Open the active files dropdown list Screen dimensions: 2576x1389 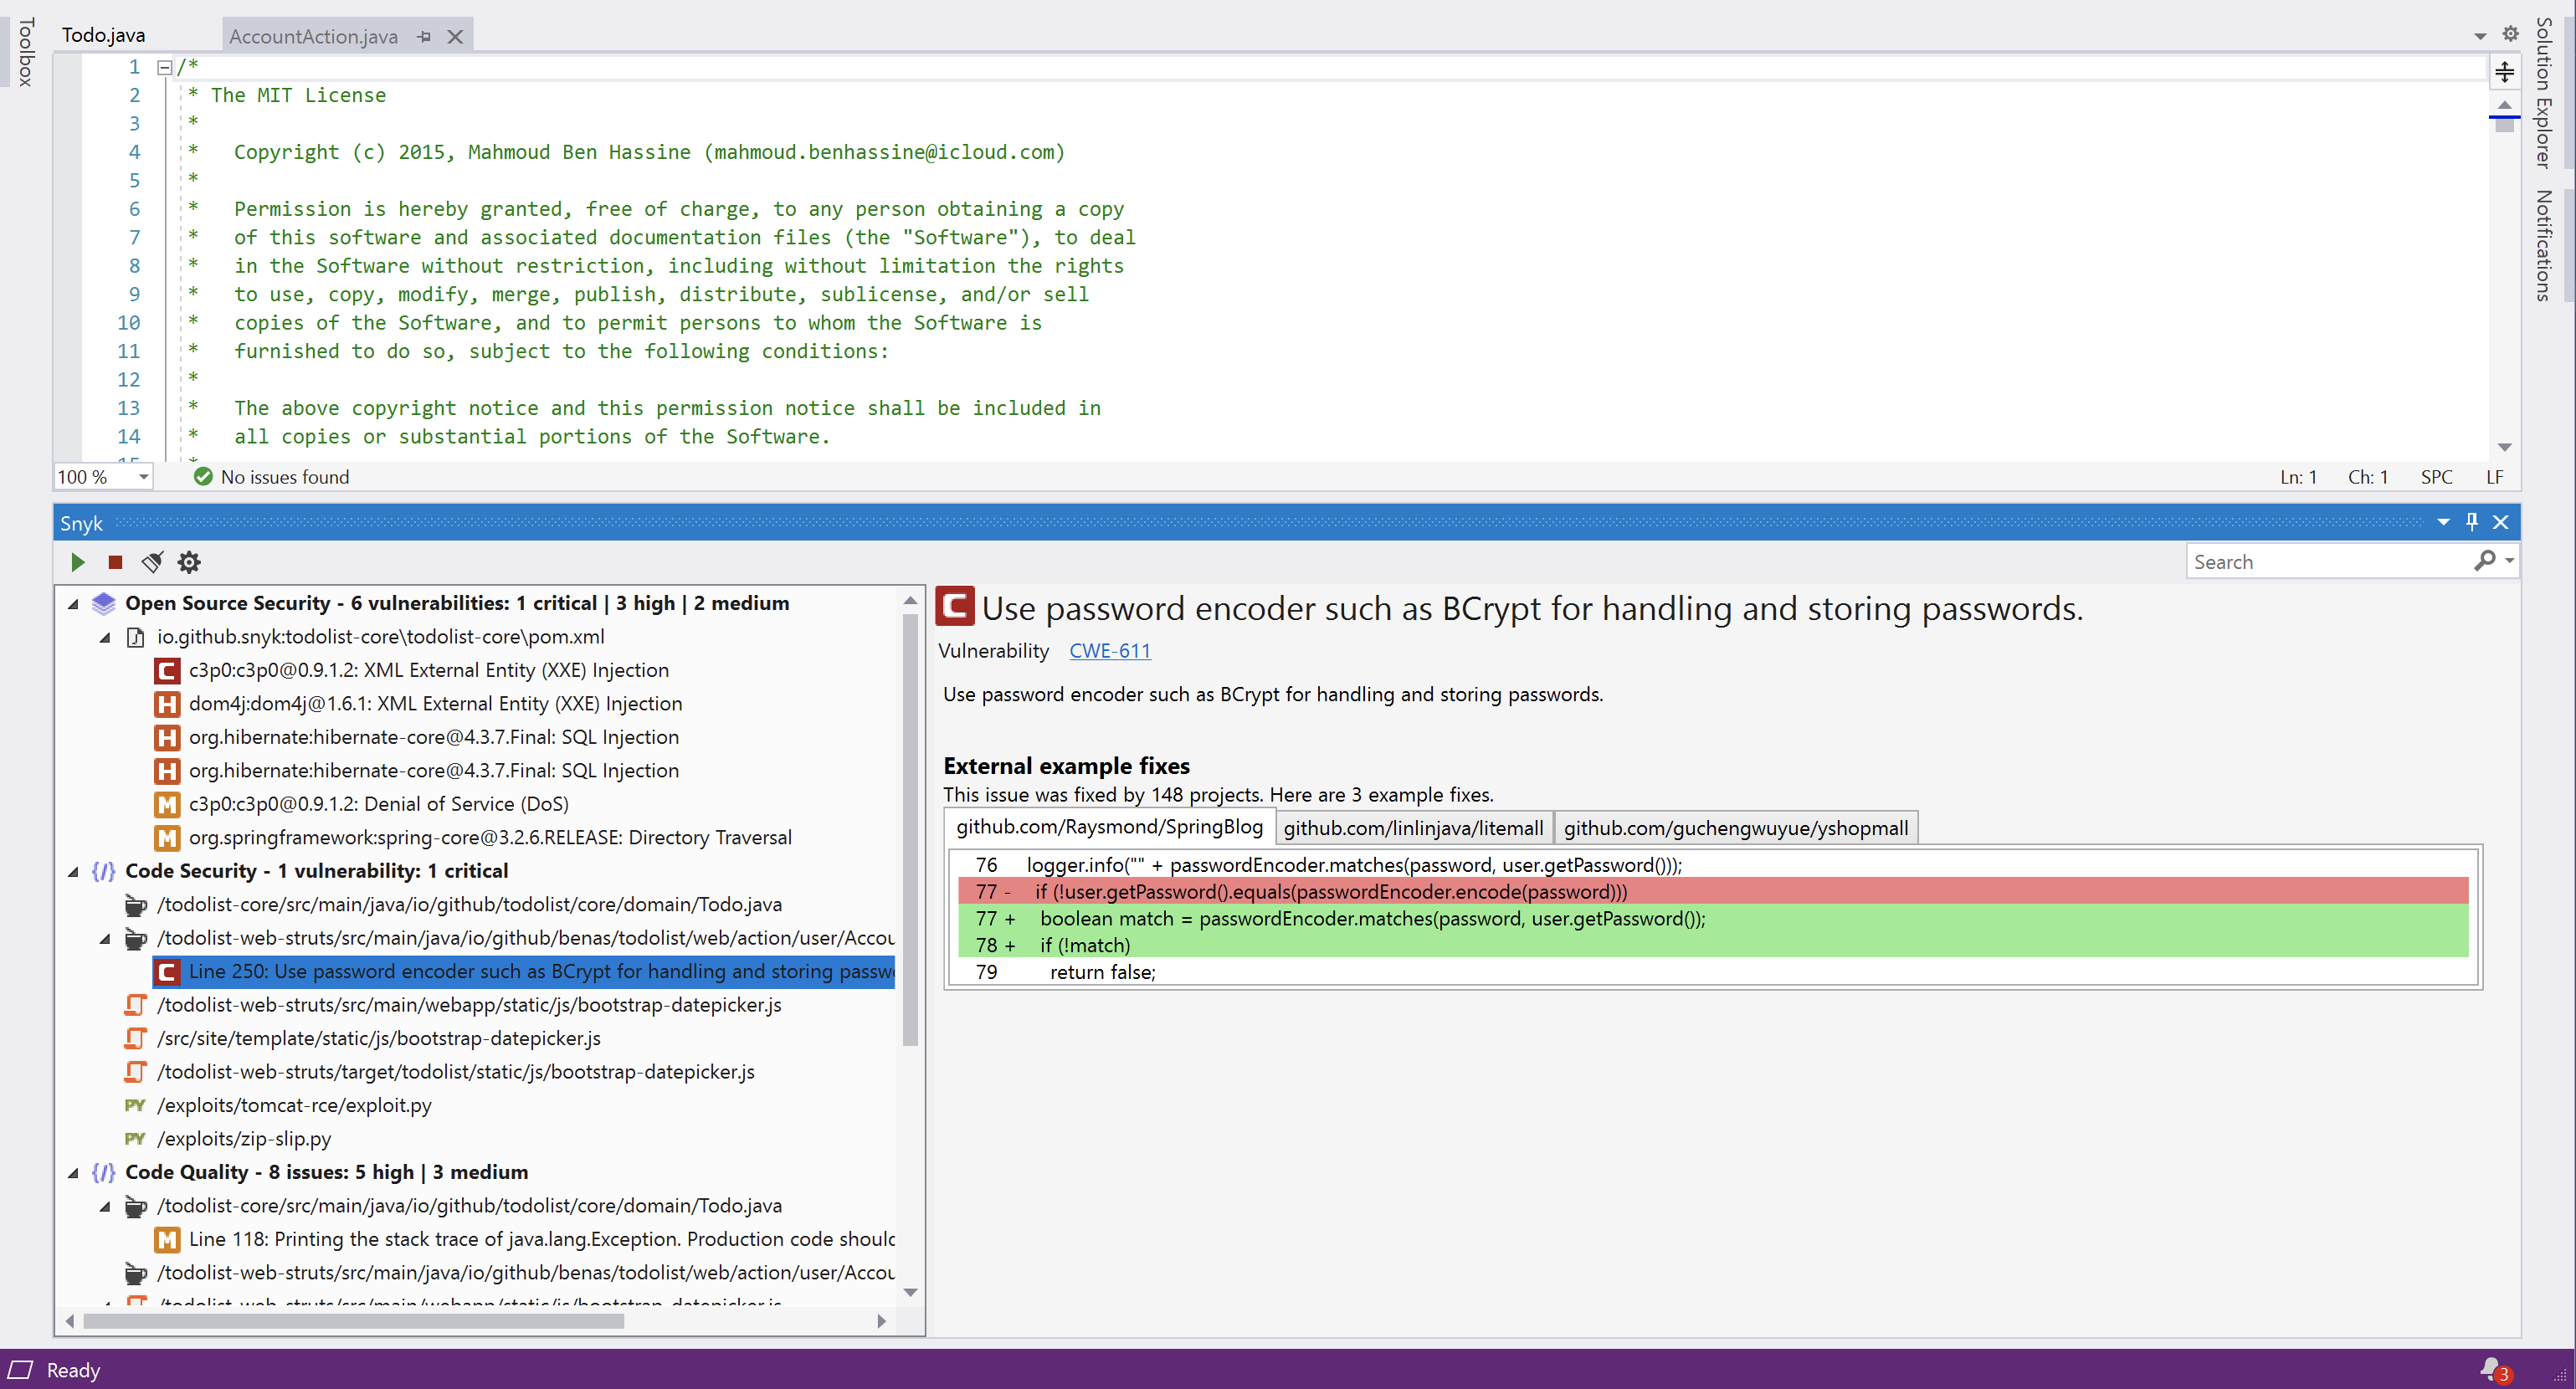2480,36
